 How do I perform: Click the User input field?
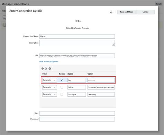point(77,113)
